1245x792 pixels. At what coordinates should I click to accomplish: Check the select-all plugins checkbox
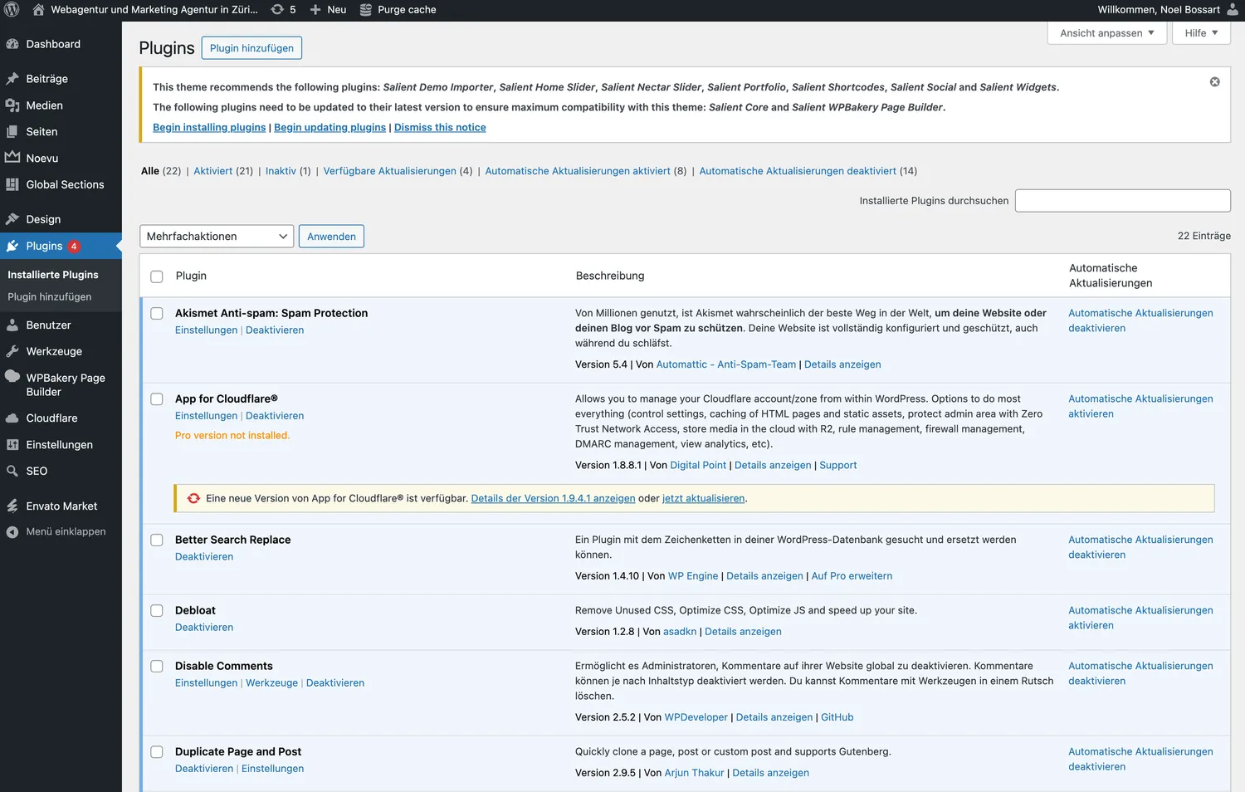click(156, 276)
